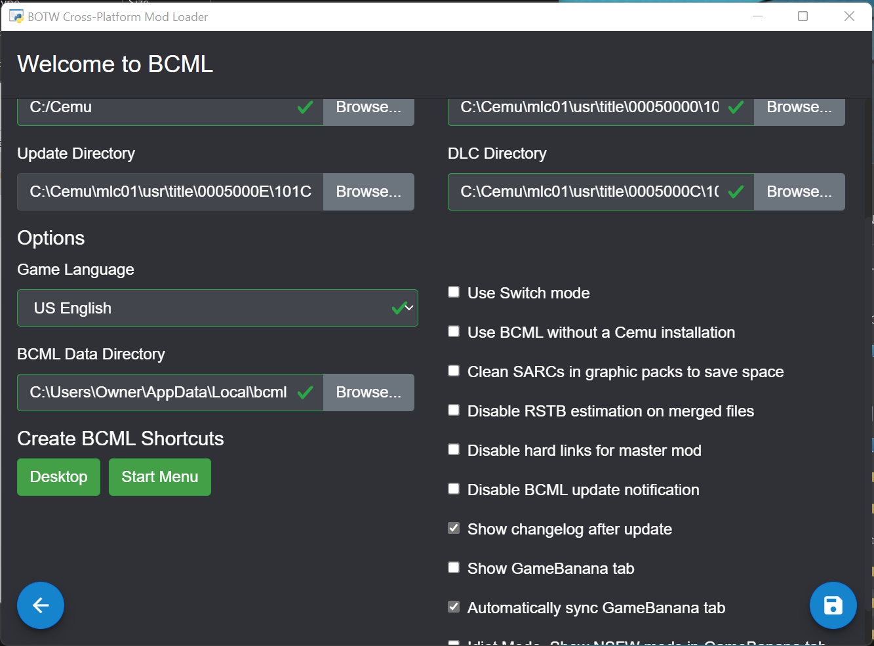
Task: Create a Start Menu shortcut
Action: pos(159,477)
